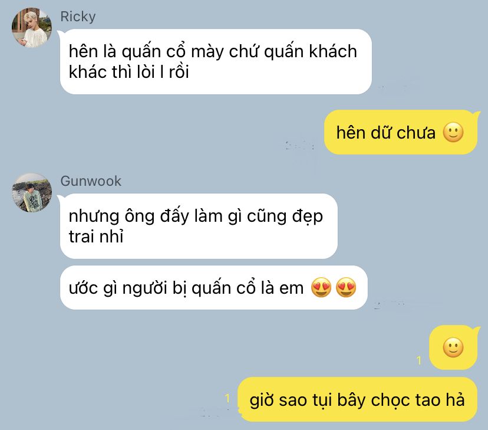
Task: Click read count beside smiley bubble
Action: coord(419,360)
